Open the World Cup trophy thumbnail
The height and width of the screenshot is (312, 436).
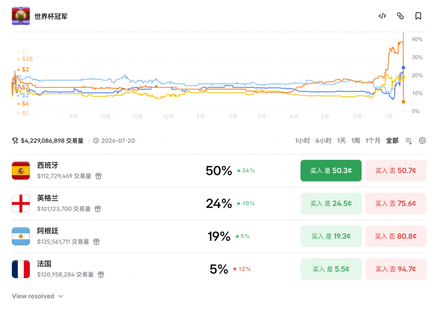point(21,16)
